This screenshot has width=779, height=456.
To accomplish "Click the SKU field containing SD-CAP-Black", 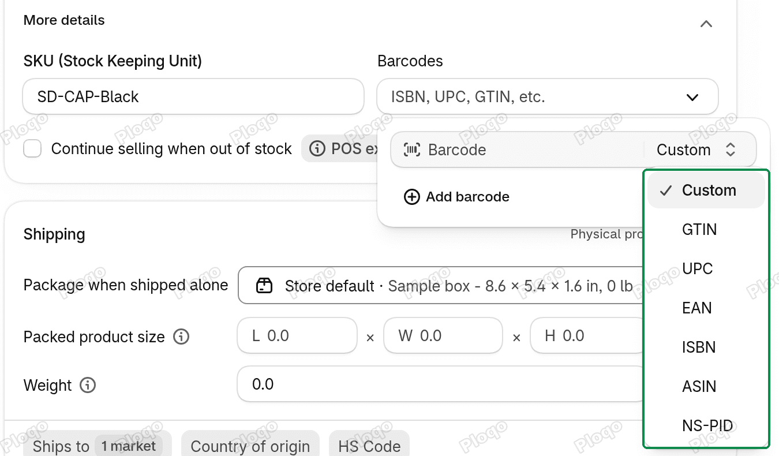I will click(193, 96).
